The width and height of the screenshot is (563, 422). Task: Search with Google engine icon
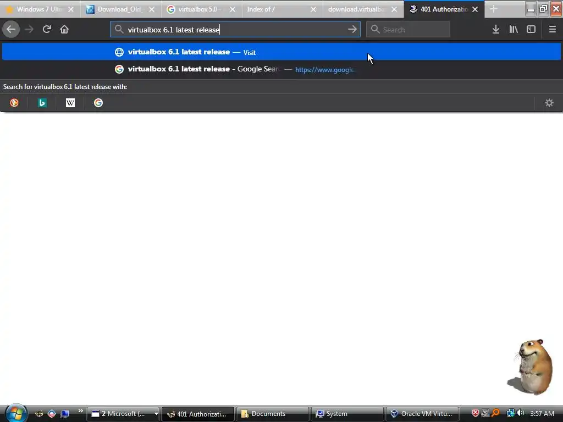(x=98, y=103)
